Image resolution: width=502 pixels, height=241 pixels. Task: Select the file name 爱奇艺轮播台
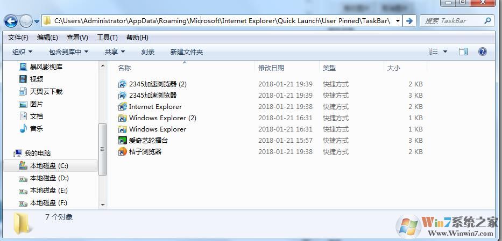point(148,141)
